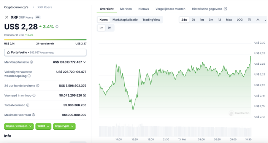Click the XRP coin logo icon
Viewport: 268px width, 143px height.
7,17
